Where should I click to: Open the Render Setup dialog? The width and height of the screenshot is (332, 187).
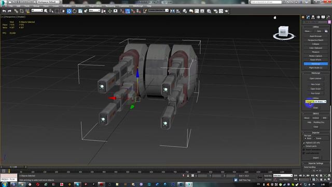pos(215,11)
